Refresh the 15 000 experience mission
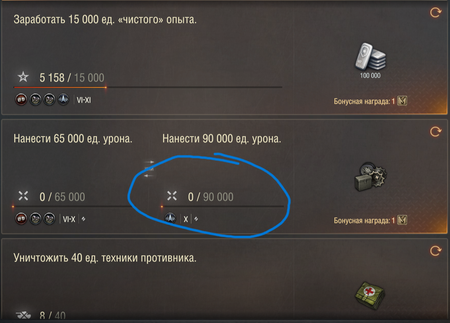The width and height of the screenshot is (450, 323). [435, 12]
